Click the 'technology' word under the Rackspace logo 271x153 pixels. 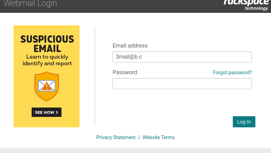coord(256,8)
